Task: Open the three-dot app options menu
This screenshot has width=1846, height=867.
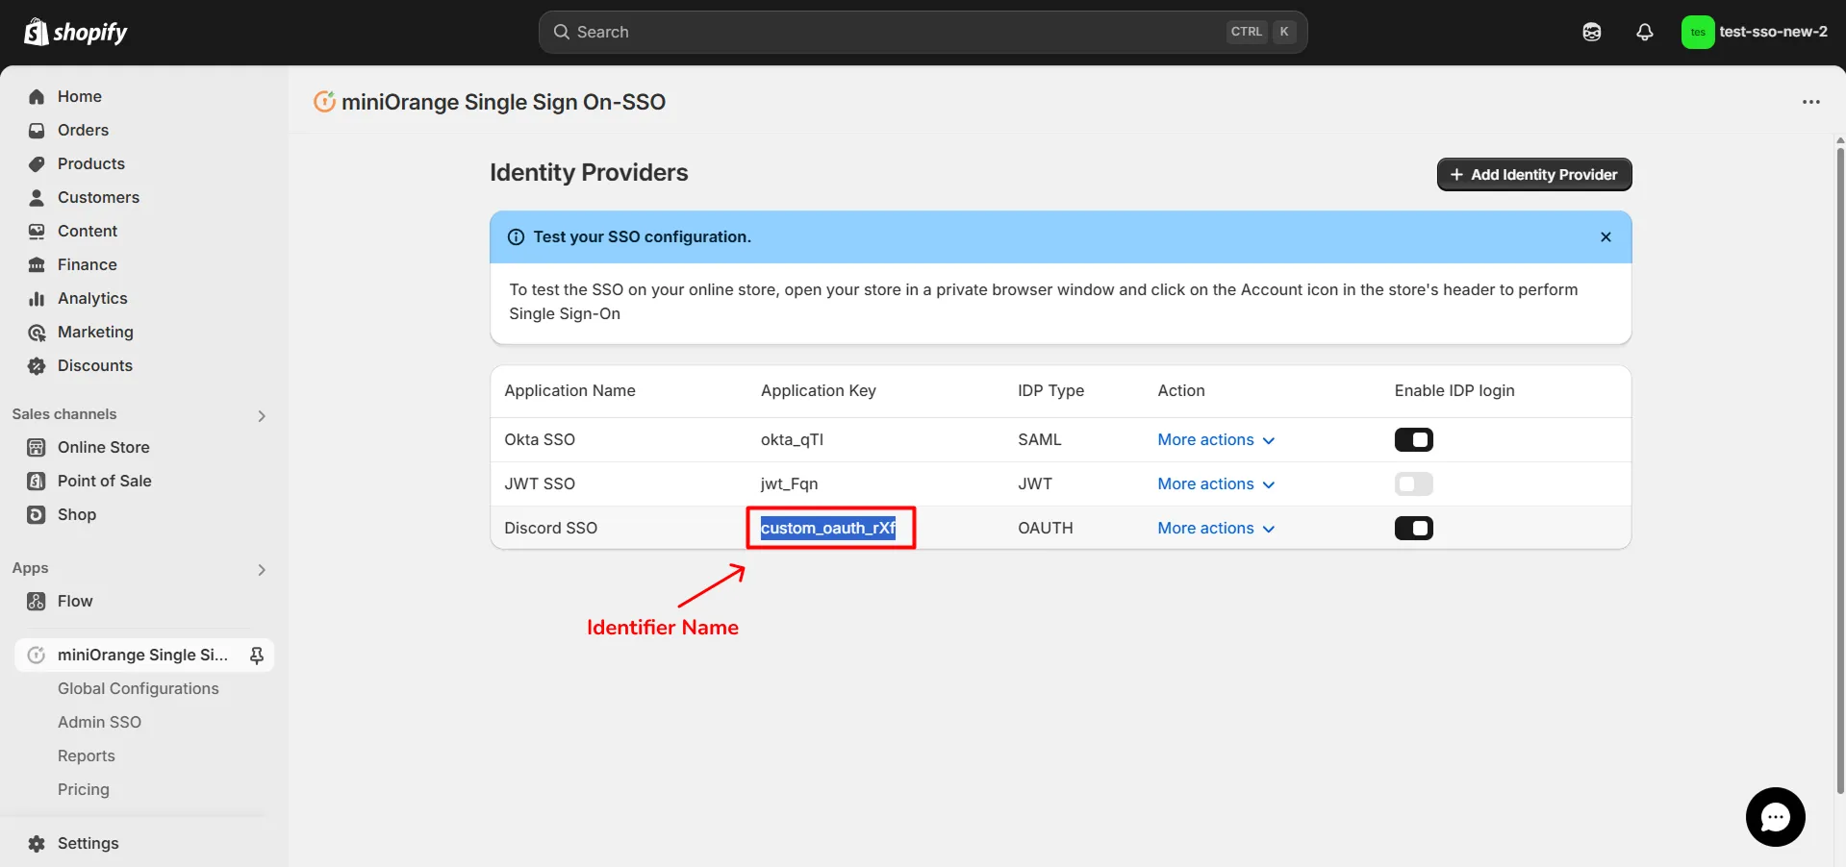Action: pyautogui.click(x=1811, y=102)
